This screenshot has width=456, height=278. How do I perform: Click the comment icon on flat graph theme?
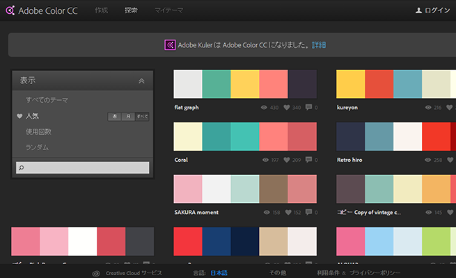tap(308, 108)
